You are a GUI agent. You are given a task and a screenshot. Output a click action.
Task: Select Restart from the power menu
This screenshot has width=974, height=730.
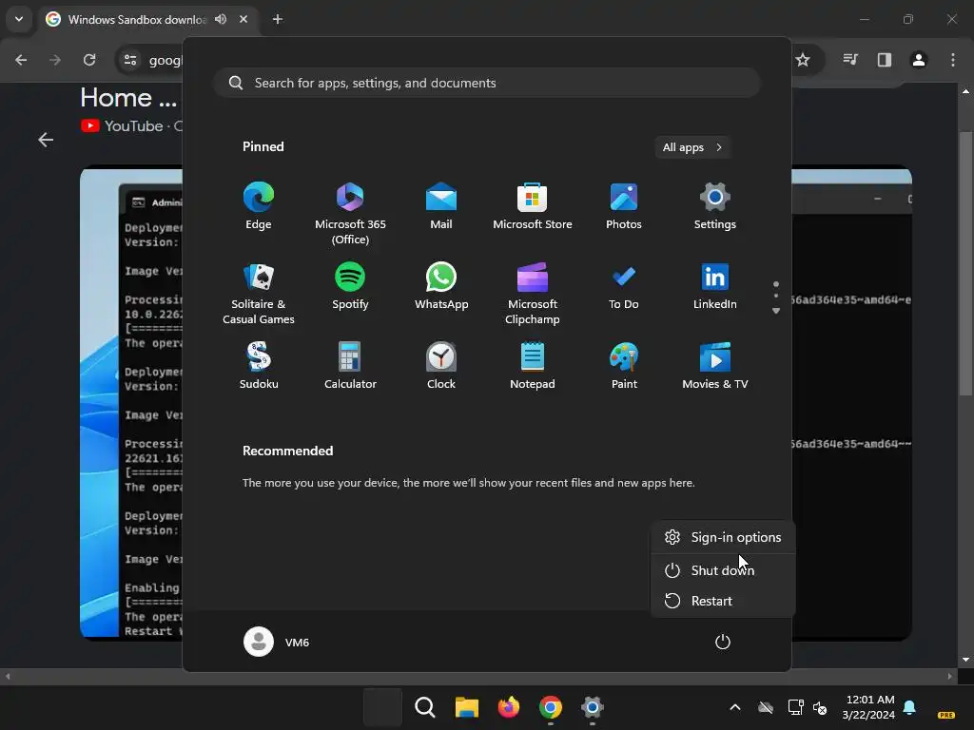coord(723,601)
